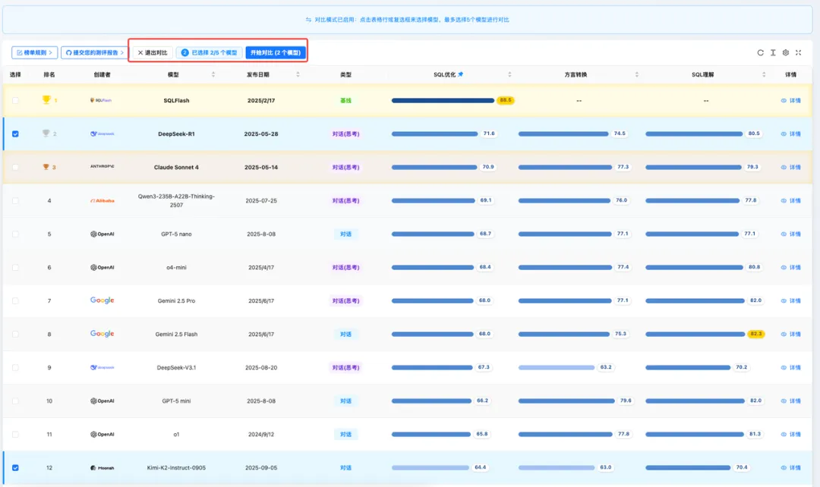Viewport: 820px width, 487px height.
Task: Open the table density (row height) icon
Action: coord(773,52)
